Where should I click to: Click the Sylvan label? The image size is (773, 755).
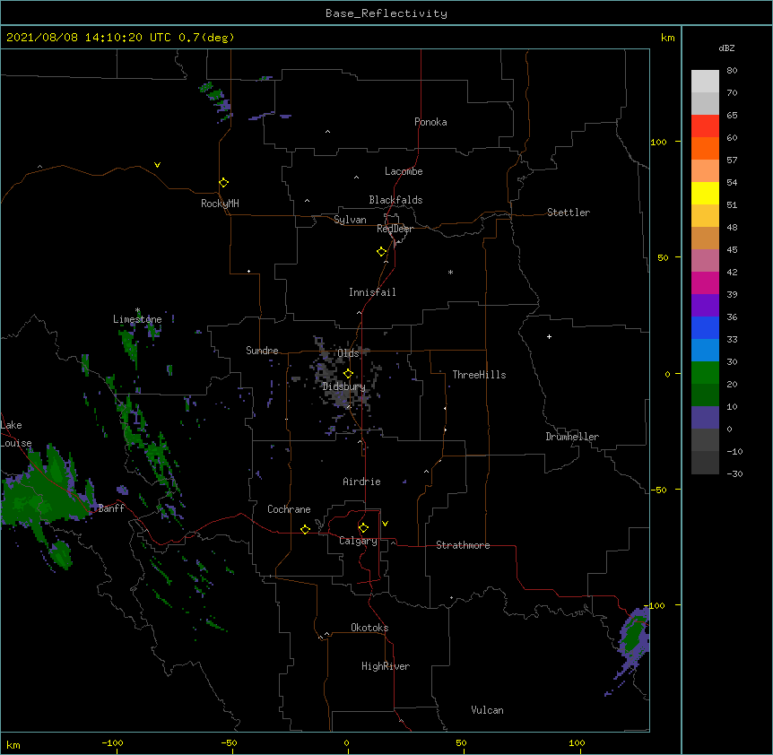[x=350, y=220]
